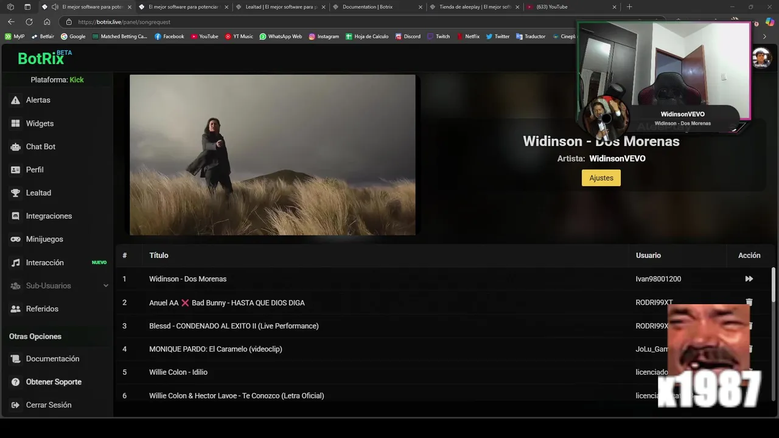Click the Widinson - Dos Morenas heading
Image resolution: width=779 pixels, height=438 pixels.
click(601, 141)
